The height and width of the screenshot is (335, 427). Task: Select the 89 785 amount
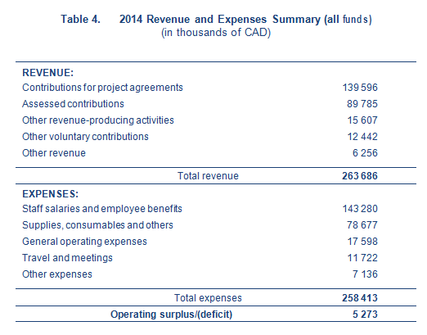coord(362,104)
